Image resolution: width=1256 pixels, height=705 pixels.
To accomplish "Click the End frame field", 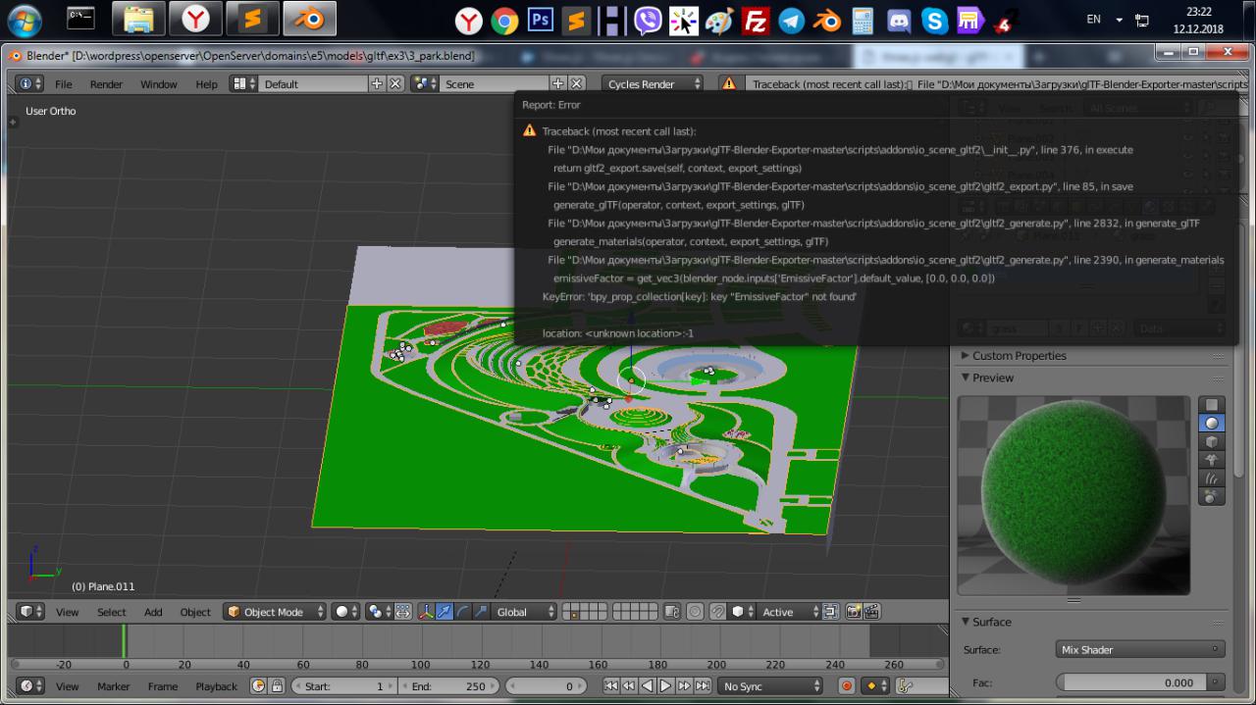I will tap(448, 686).
